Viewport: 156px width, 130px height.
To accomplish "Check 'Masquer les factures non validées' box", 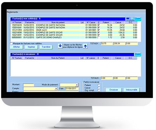I will tap(11, 44).
